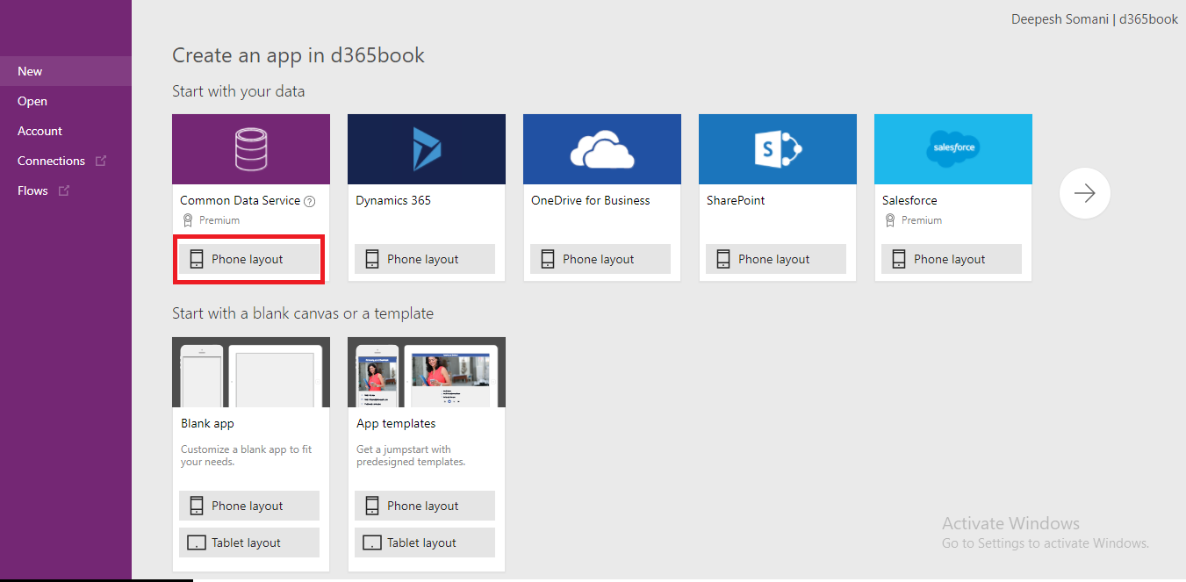
Task: Click the Salesforce card title
Action: [909, 200]
